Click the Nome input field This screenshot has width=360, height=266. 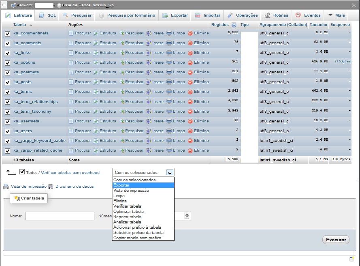60,216
